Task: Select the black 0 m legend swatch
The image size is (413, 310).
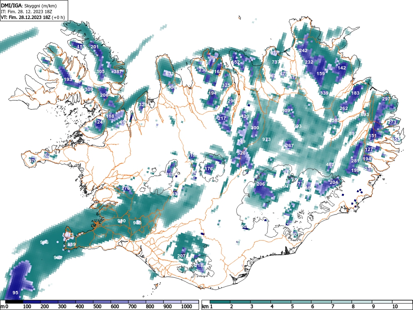Action: tap(14, 302)
